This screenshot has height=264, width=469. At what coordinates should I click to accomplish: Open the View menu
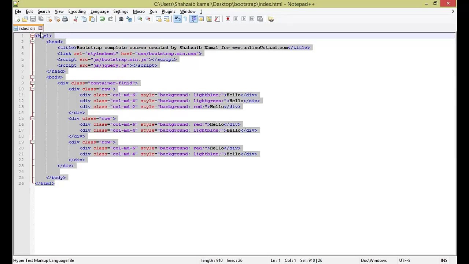(x=59, y=11)
